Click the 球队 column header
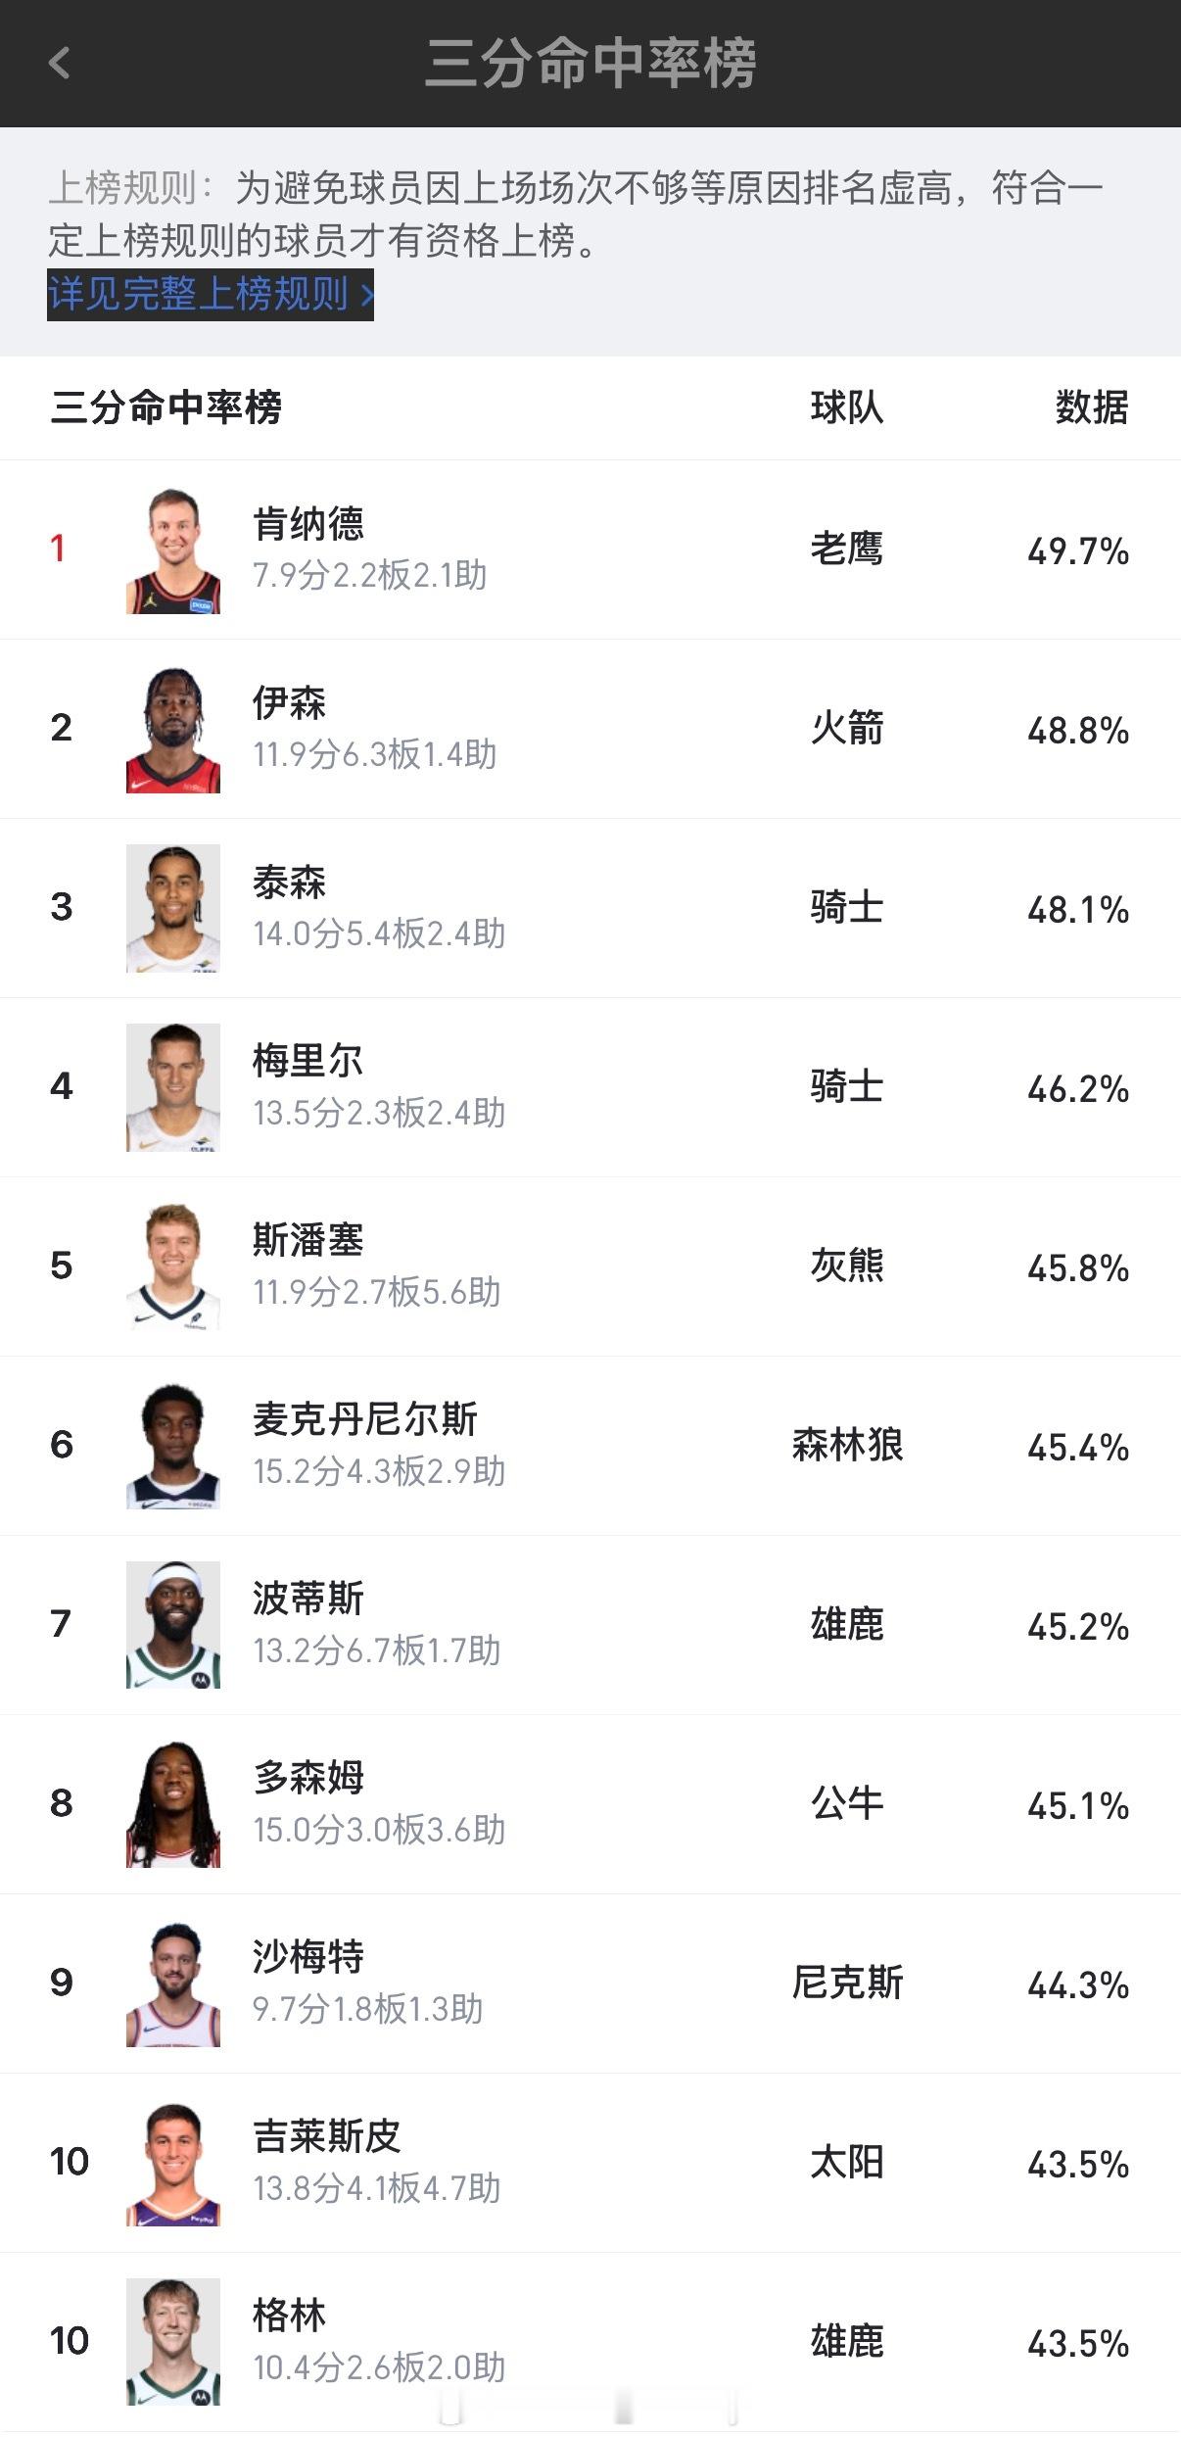The height and width of the screenshot is (2437, 1181). (x=848, y=408)
